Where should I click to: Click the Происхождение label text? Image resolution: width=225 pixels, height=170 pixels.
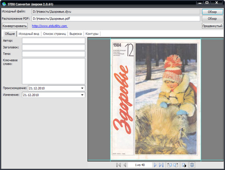pos(15,88)
